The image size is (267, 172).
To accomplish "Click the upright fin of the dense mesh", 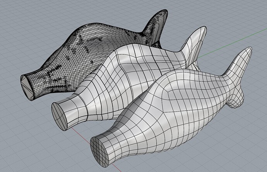I will (x=156, y=26).
